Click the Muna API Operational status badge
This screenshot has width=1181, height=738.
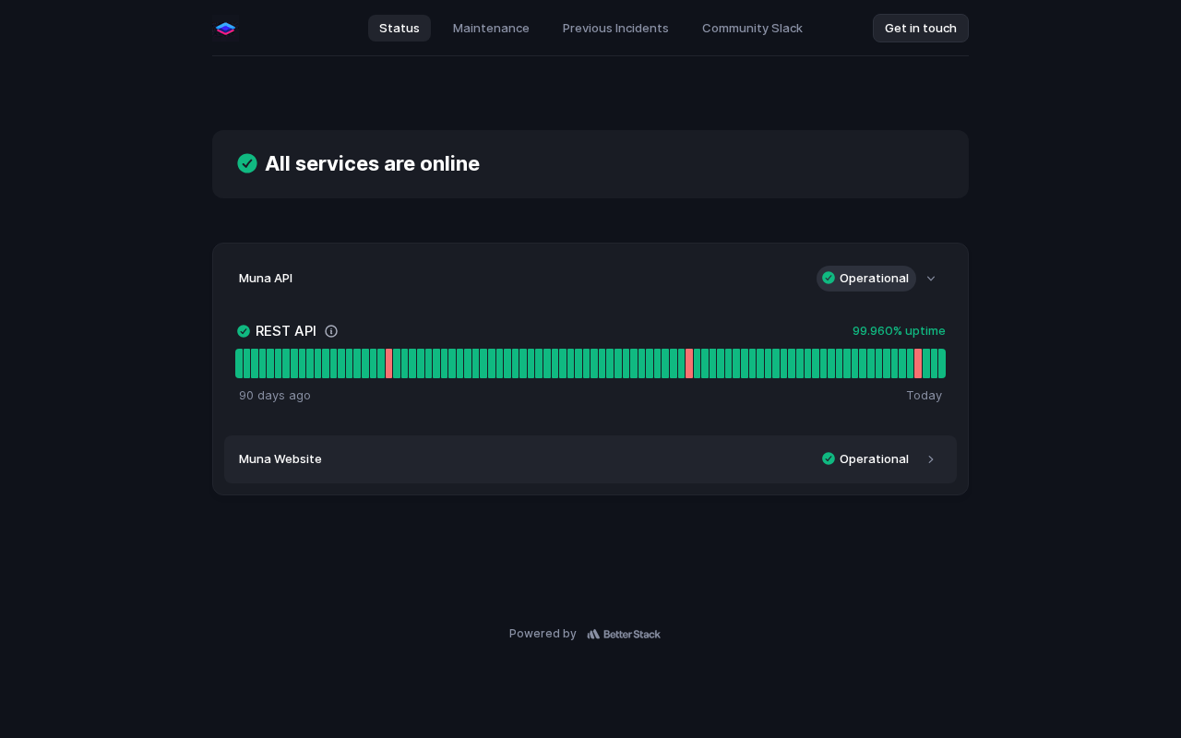pyautogui.click(x=865, y=279)
